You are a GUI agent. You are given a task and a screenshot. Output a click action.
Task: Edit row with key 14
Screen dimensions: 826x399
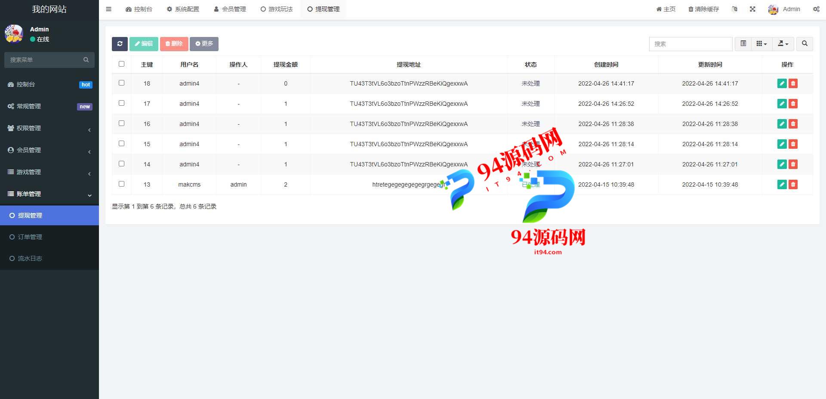tap(782, 164)
